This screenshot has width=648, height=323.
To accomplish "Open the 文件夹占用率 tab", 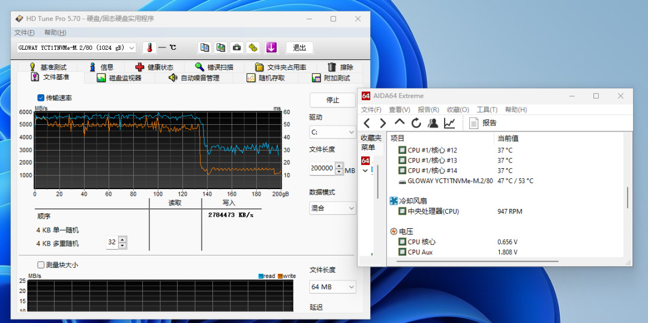I will pos(280,67).
